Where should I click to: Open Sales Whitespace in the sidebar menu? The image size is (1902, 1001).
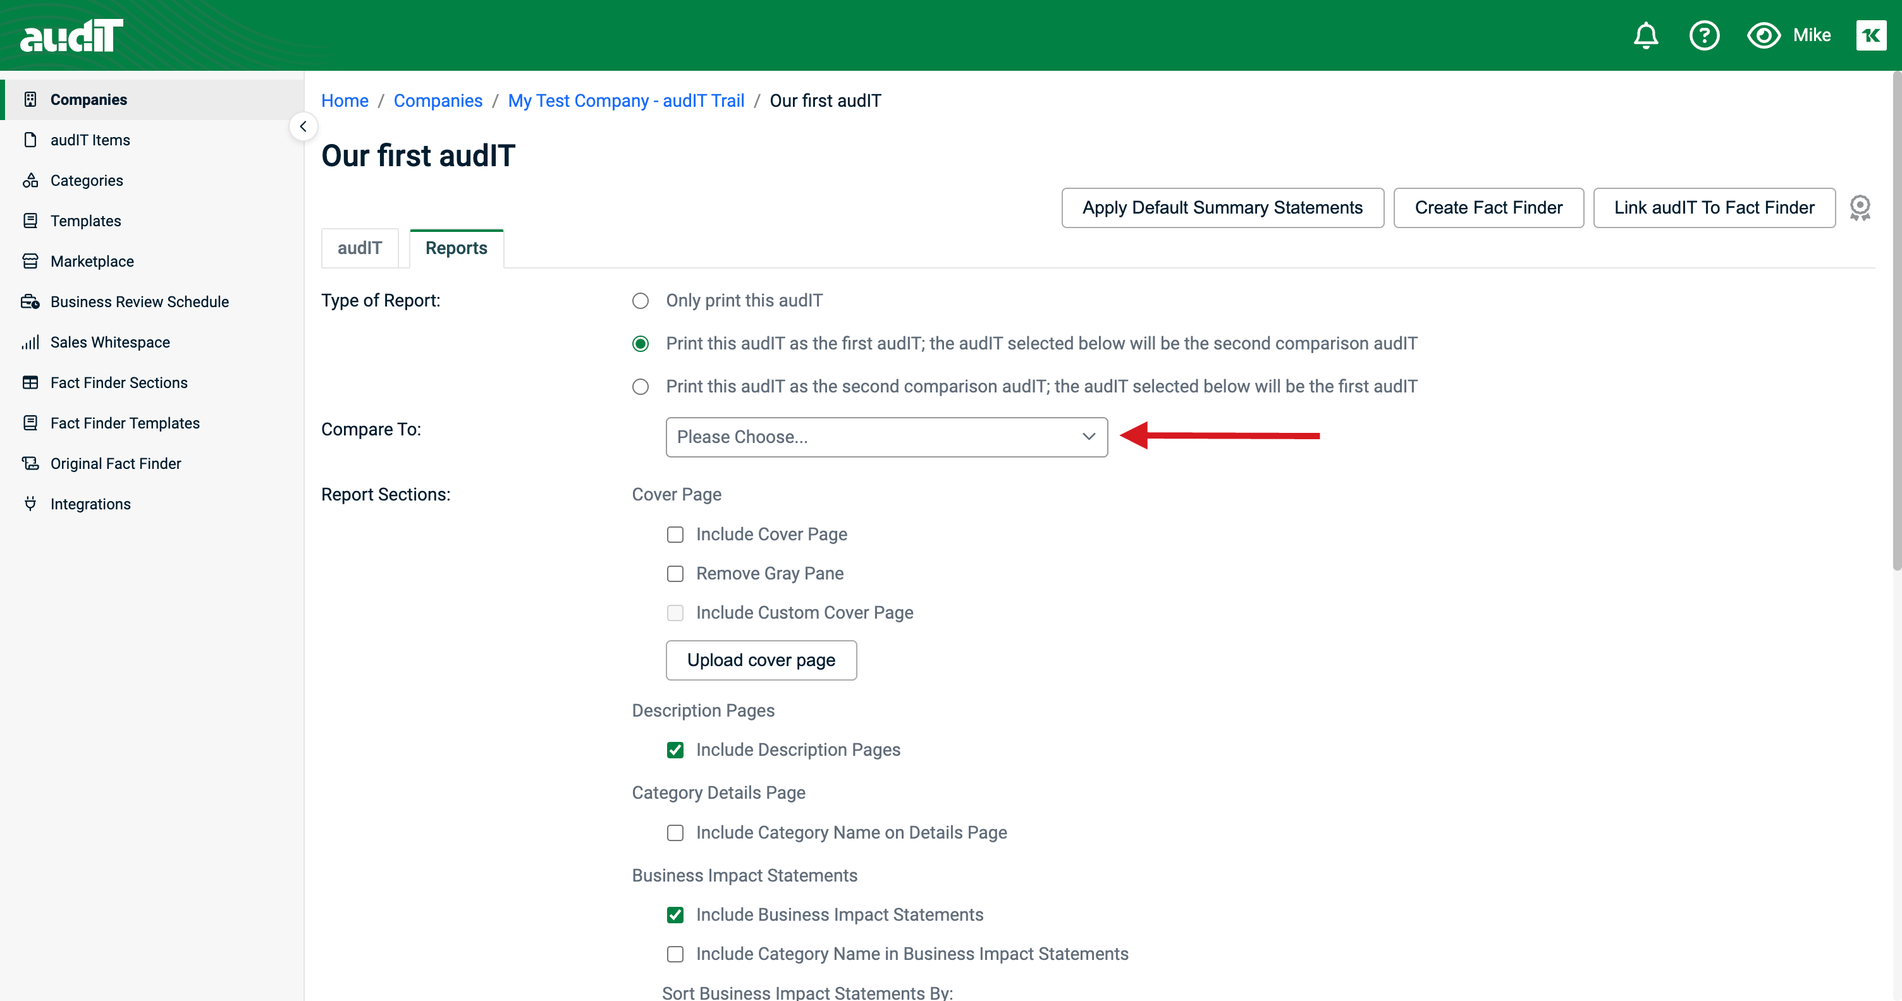[x=110, y=343]
